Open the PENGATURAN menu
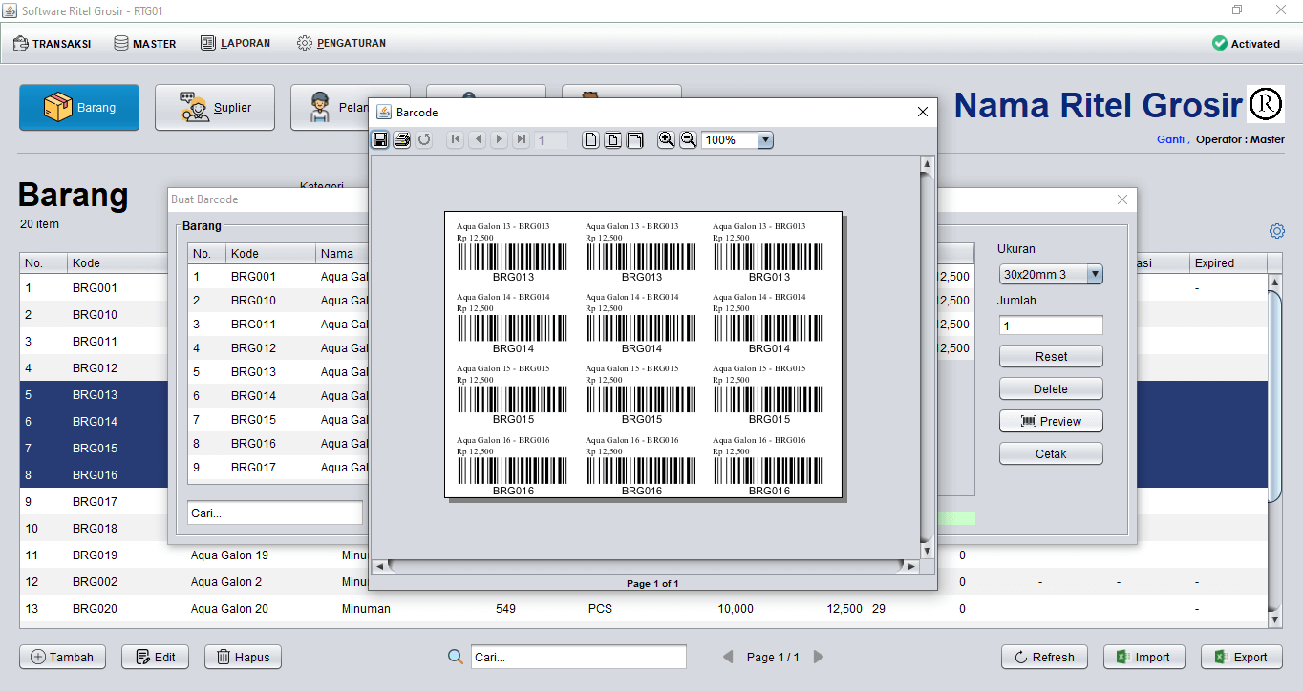 coord(341,43)
